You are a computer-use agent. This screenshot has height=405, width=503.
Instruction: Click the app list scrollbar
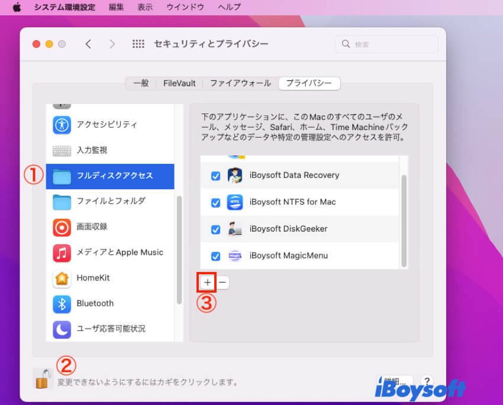pos(404,221)
